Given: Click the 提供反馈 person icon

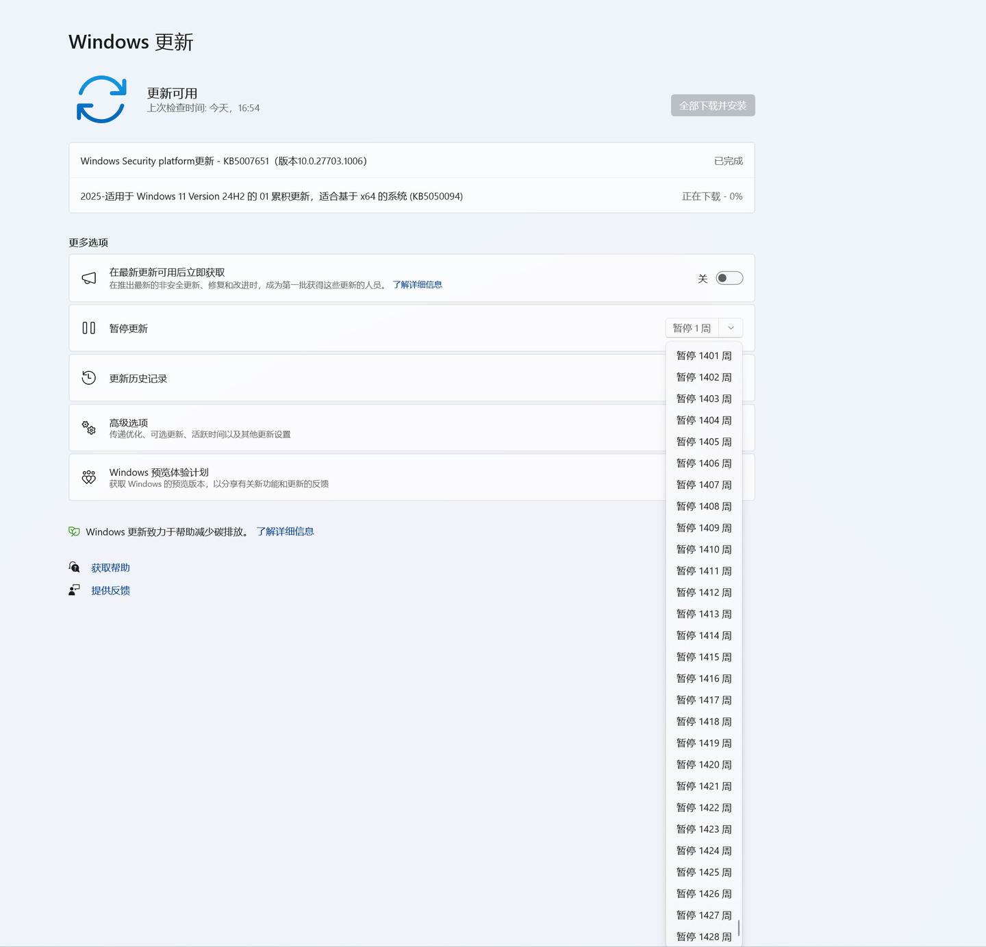Looking at the screenshot, I should tap(74, 590).
